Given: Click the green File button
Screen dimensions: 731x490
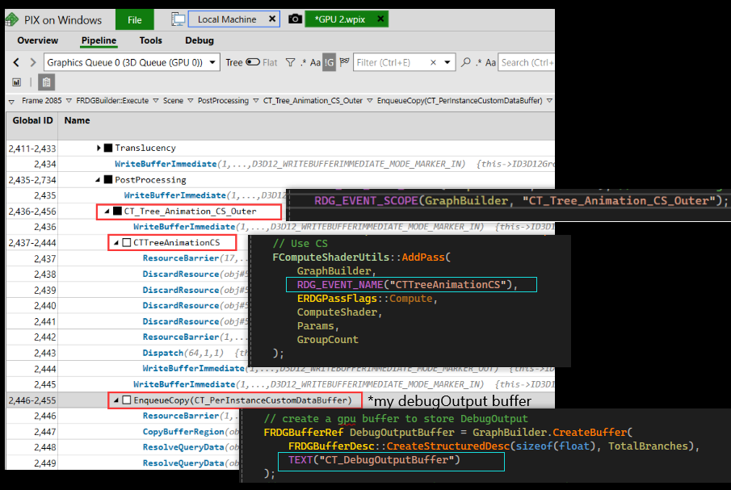Looking at the screenshot, I should (134, 19).
